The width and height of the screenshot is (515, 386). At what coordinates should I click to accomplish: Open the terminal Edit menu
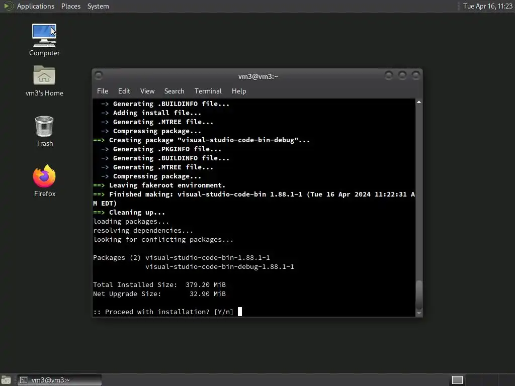[x=124, y=91]
